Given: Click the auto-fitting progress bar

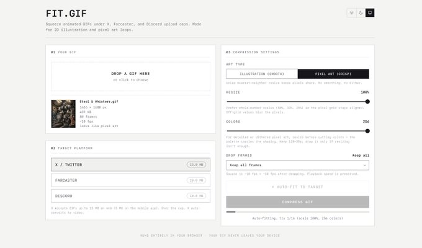Looking at the screenshot, I should tap(297, 212).
